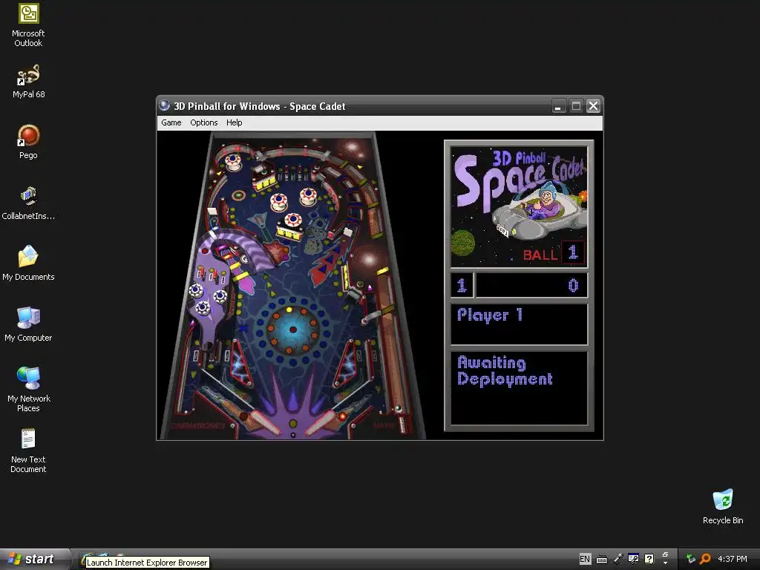Click the orange magnifier tray icon

pos(705,559)
